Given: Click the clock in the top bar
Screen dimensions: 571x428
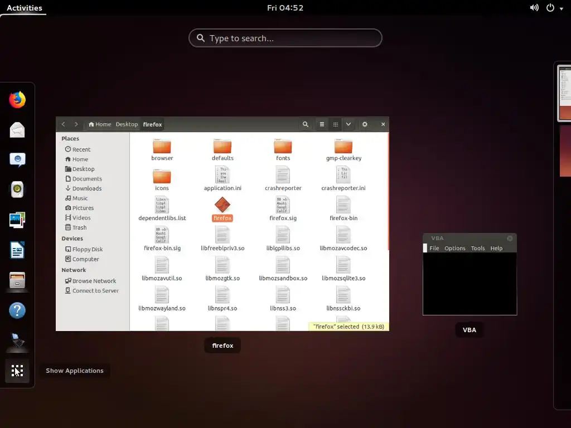Looking at the screenshot, I should (285, 8).
